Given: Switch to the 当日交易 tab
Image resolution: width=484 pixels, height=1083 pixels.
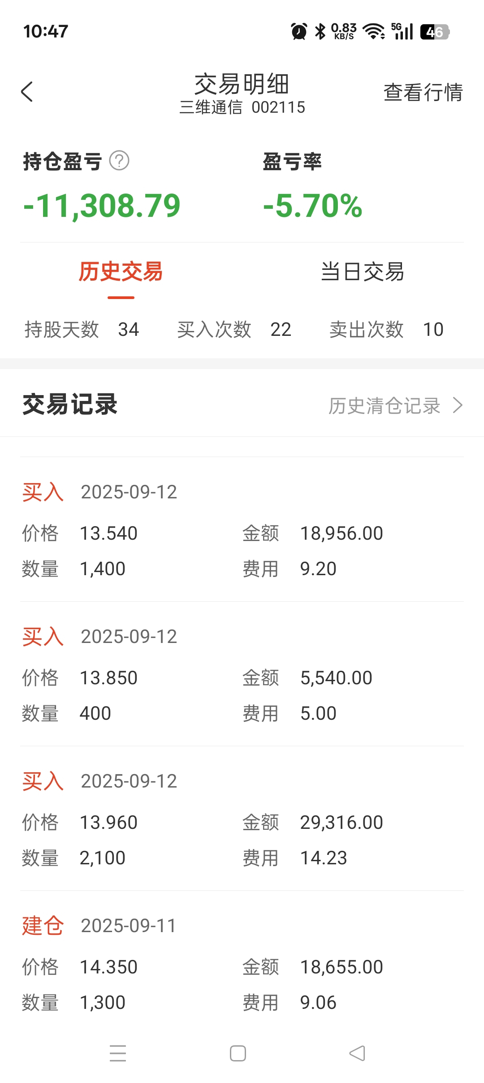Looking at the screenshot, I should 363,272.
